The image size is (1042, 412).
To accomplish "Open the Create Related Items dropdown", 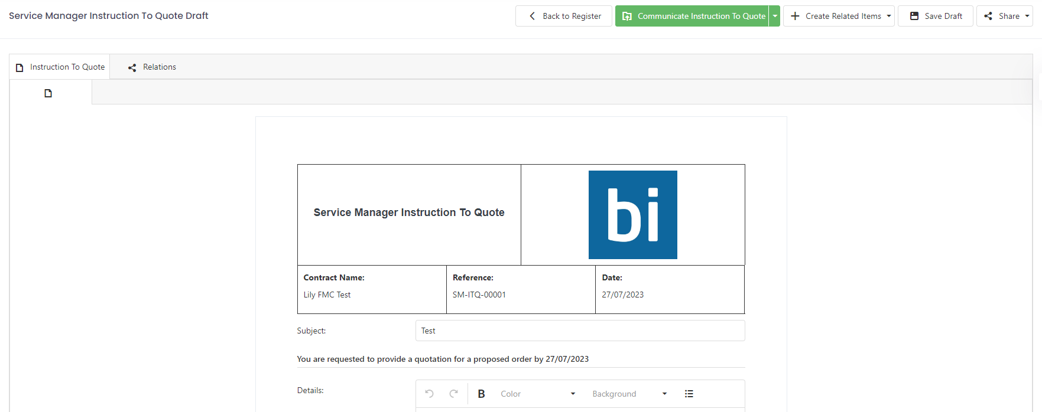I will pos(839,16).
